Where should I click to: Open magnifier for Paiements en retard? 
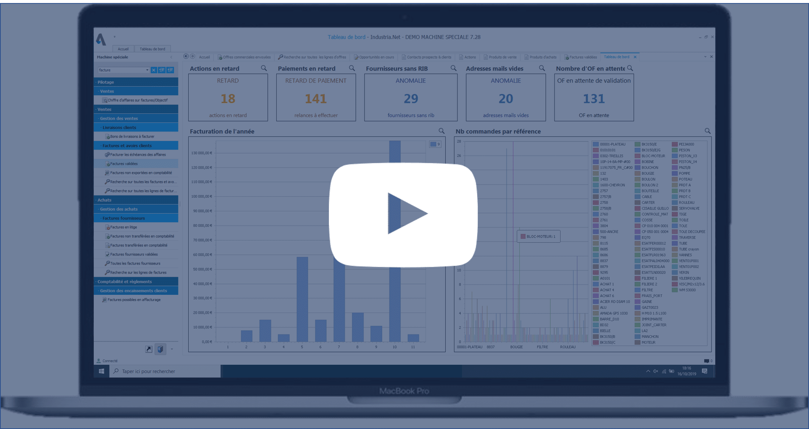[352, 68]
